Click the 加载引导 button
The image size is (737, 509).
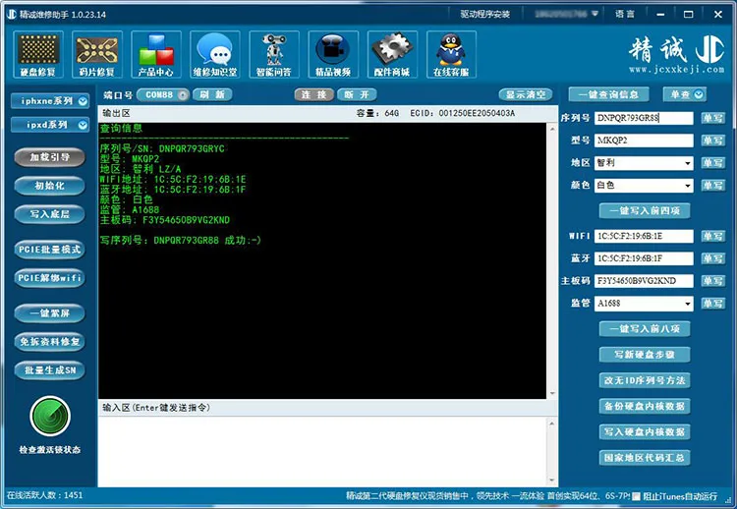50,157
